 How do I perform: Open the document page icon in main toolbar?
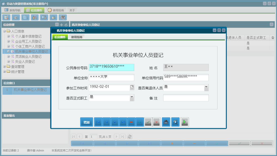[x=25, y=17]
